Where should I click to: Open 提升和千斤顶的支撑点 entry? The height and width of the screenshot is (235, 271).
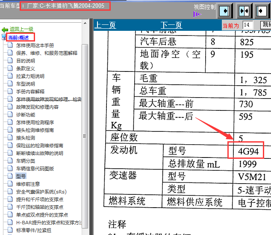coord(40,199)
